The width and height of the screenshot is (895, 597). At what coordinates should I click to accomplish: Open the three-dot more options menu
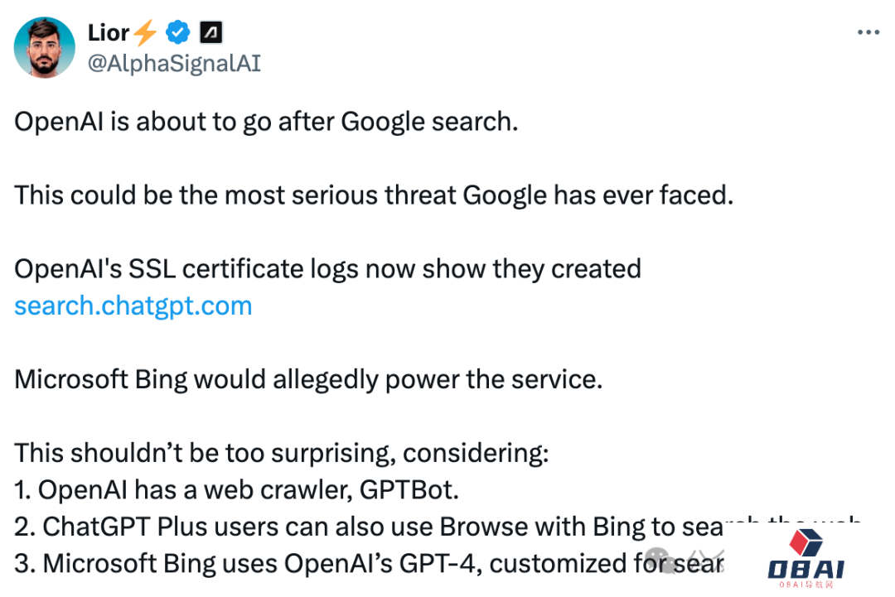click(868, 32)
